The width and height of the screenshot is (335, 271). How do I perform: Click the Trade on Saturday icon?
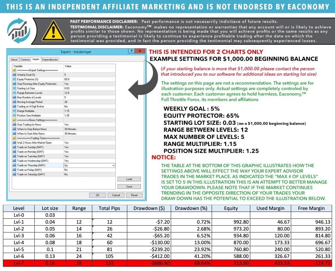14,174
